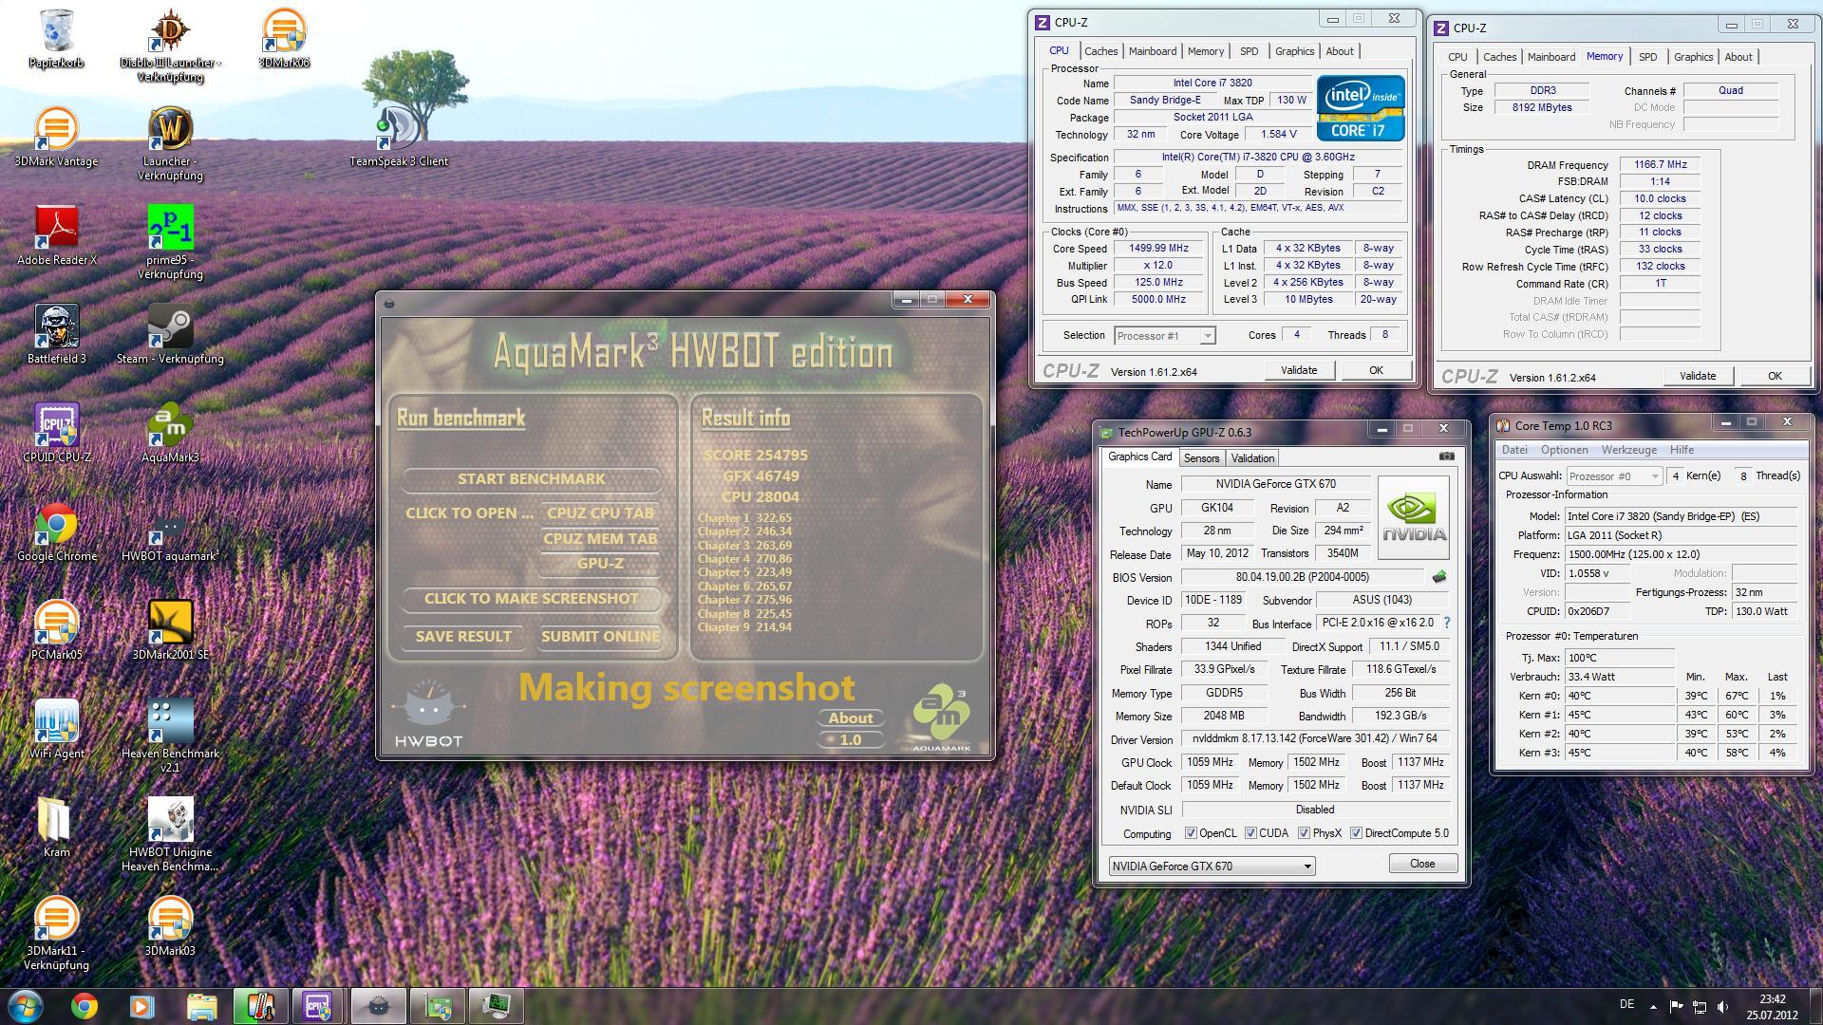Open the AquaMark3 desktop icon
This screenshot has height=1025, width=1823.
170,433
